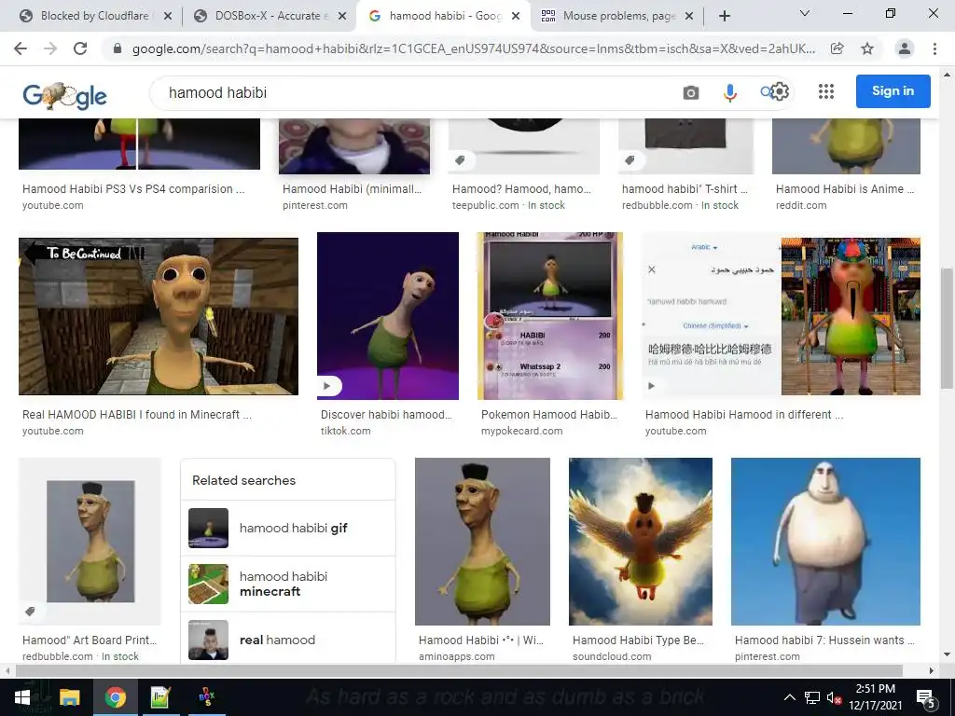
Task: Open the Google apps grid
Action: pyautogui.click(x=826, y=91)
